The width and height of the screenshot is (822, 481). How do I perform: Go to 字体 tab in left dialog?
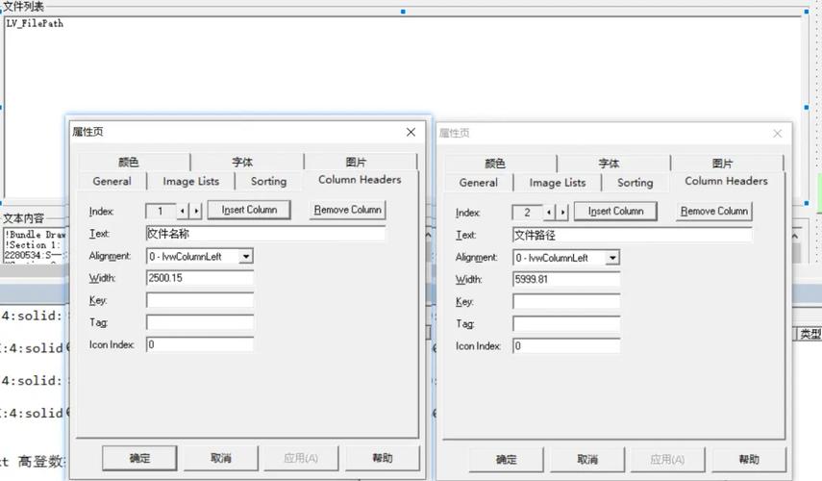pos(243,163)
